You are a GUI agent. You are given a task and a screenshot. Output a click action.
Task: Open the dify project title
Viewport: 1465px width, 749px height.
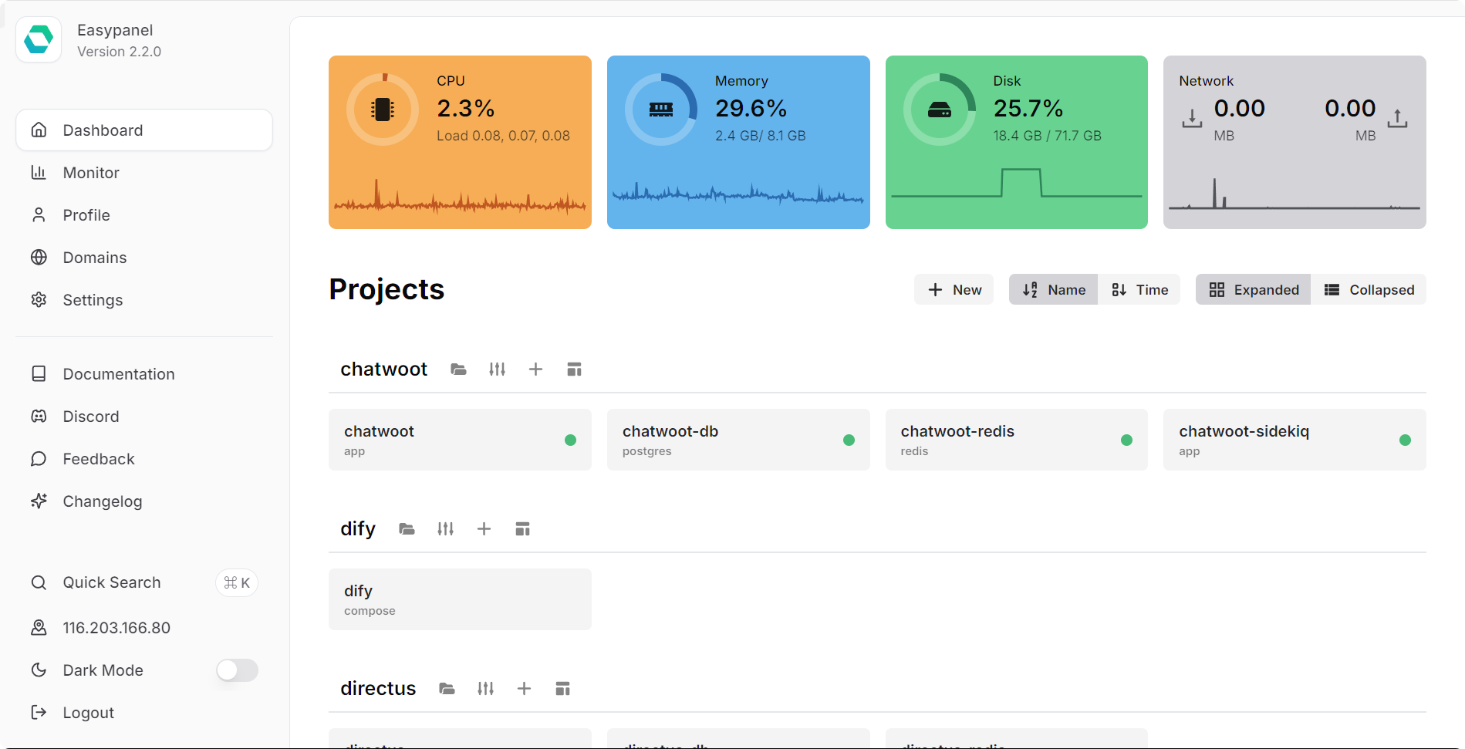[358, 529]
